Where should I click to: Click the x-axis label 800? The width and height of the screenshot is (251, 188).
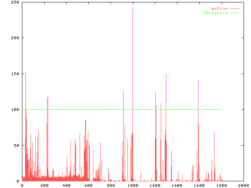pos(111,186)
